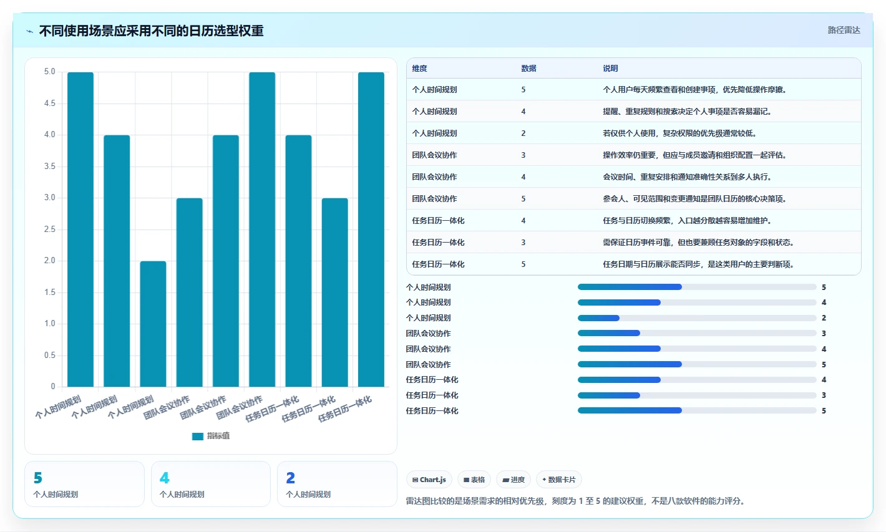Click progress bar 团队会议协作 showing 4

(697, 349)
